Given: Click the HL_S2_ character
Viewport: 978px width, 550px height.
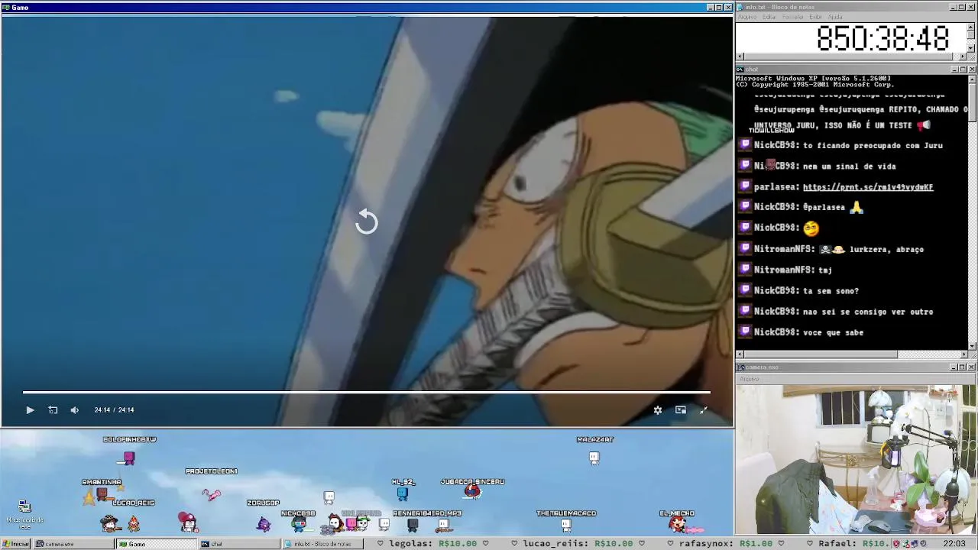Looking at the screenshot, I should (403, 494).
